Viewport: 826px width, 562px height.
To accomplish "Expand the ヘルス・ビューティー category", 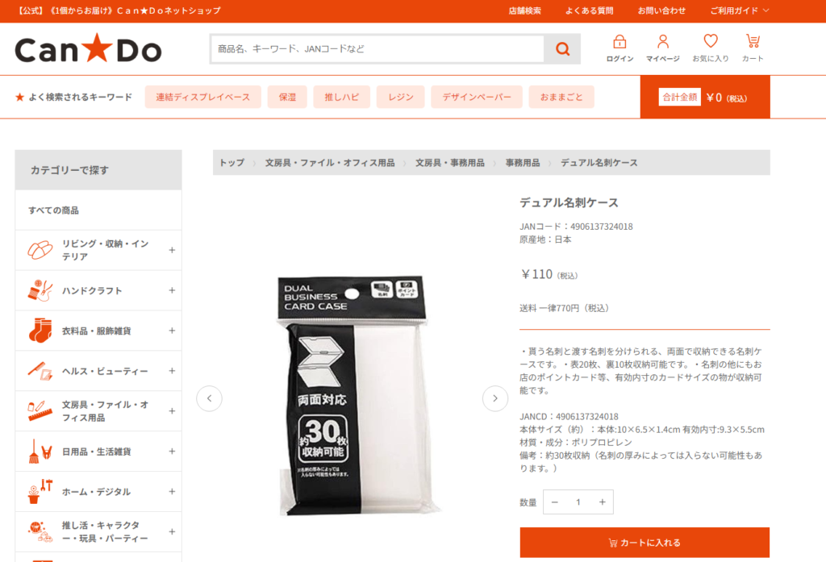I will tap(172, 371).
